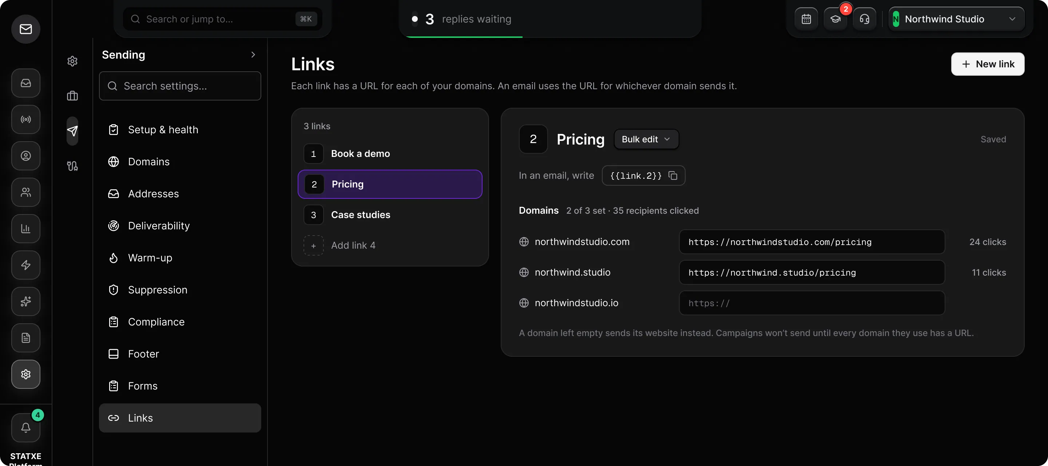The width and height of the screenshot is (1048, 466).
Task: Open Domains settings
Action: 180,162
